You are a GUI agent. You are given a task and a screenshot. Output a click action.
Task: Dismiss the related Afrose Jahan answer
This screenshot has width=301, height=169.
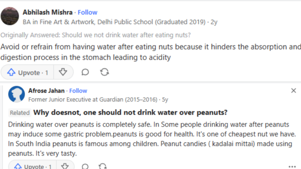[294, 91]
